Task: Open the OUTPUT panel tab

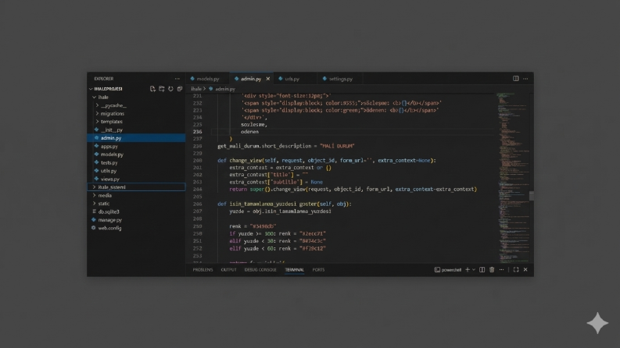Action: [x=228, y=270]
